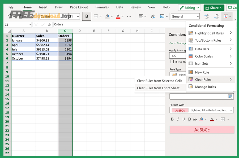Choose Clear Rules from Selected Cells
Viewport: 239px width, 158px height.
160,81
